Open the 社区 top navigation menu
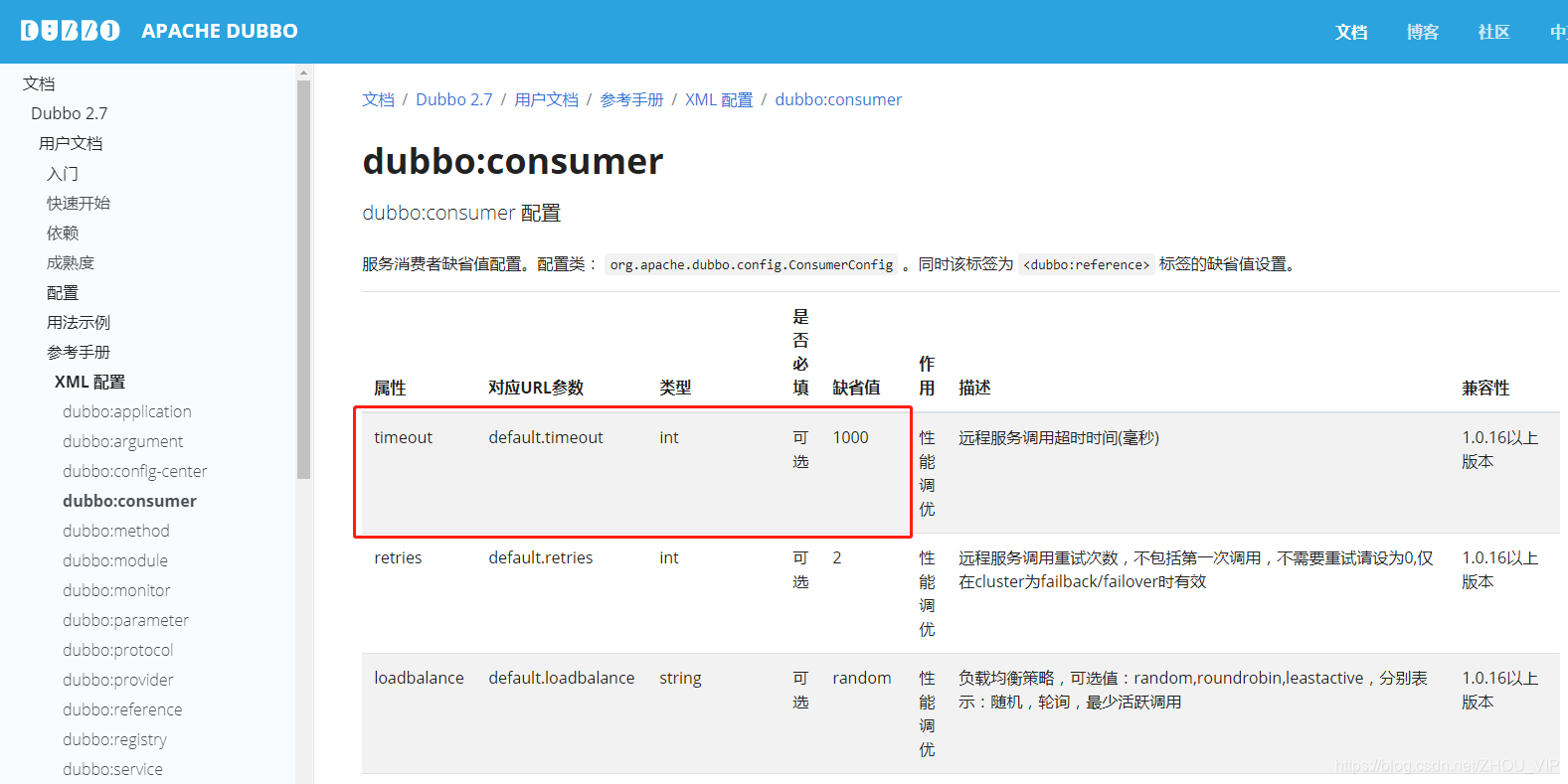 pos(1494,32)
